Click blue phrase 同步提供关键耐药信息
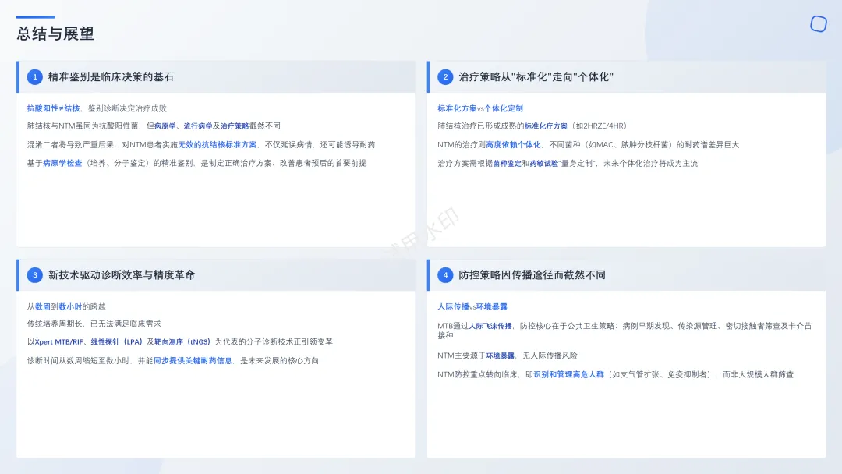Image resolution: width=842 pixels, height=474 pixels. pyautogui.click(x=193, y=361)
